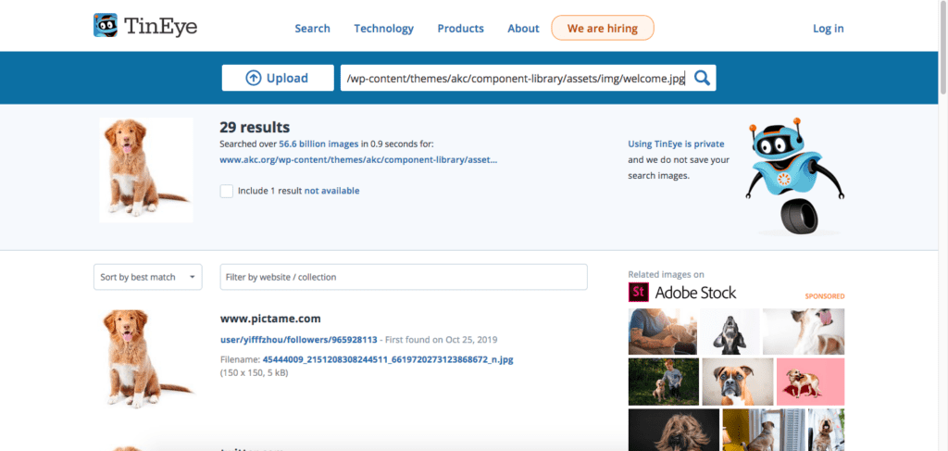Open the Technology menu item
Viewport: 948px width, 451px height.
pos(384,29)
